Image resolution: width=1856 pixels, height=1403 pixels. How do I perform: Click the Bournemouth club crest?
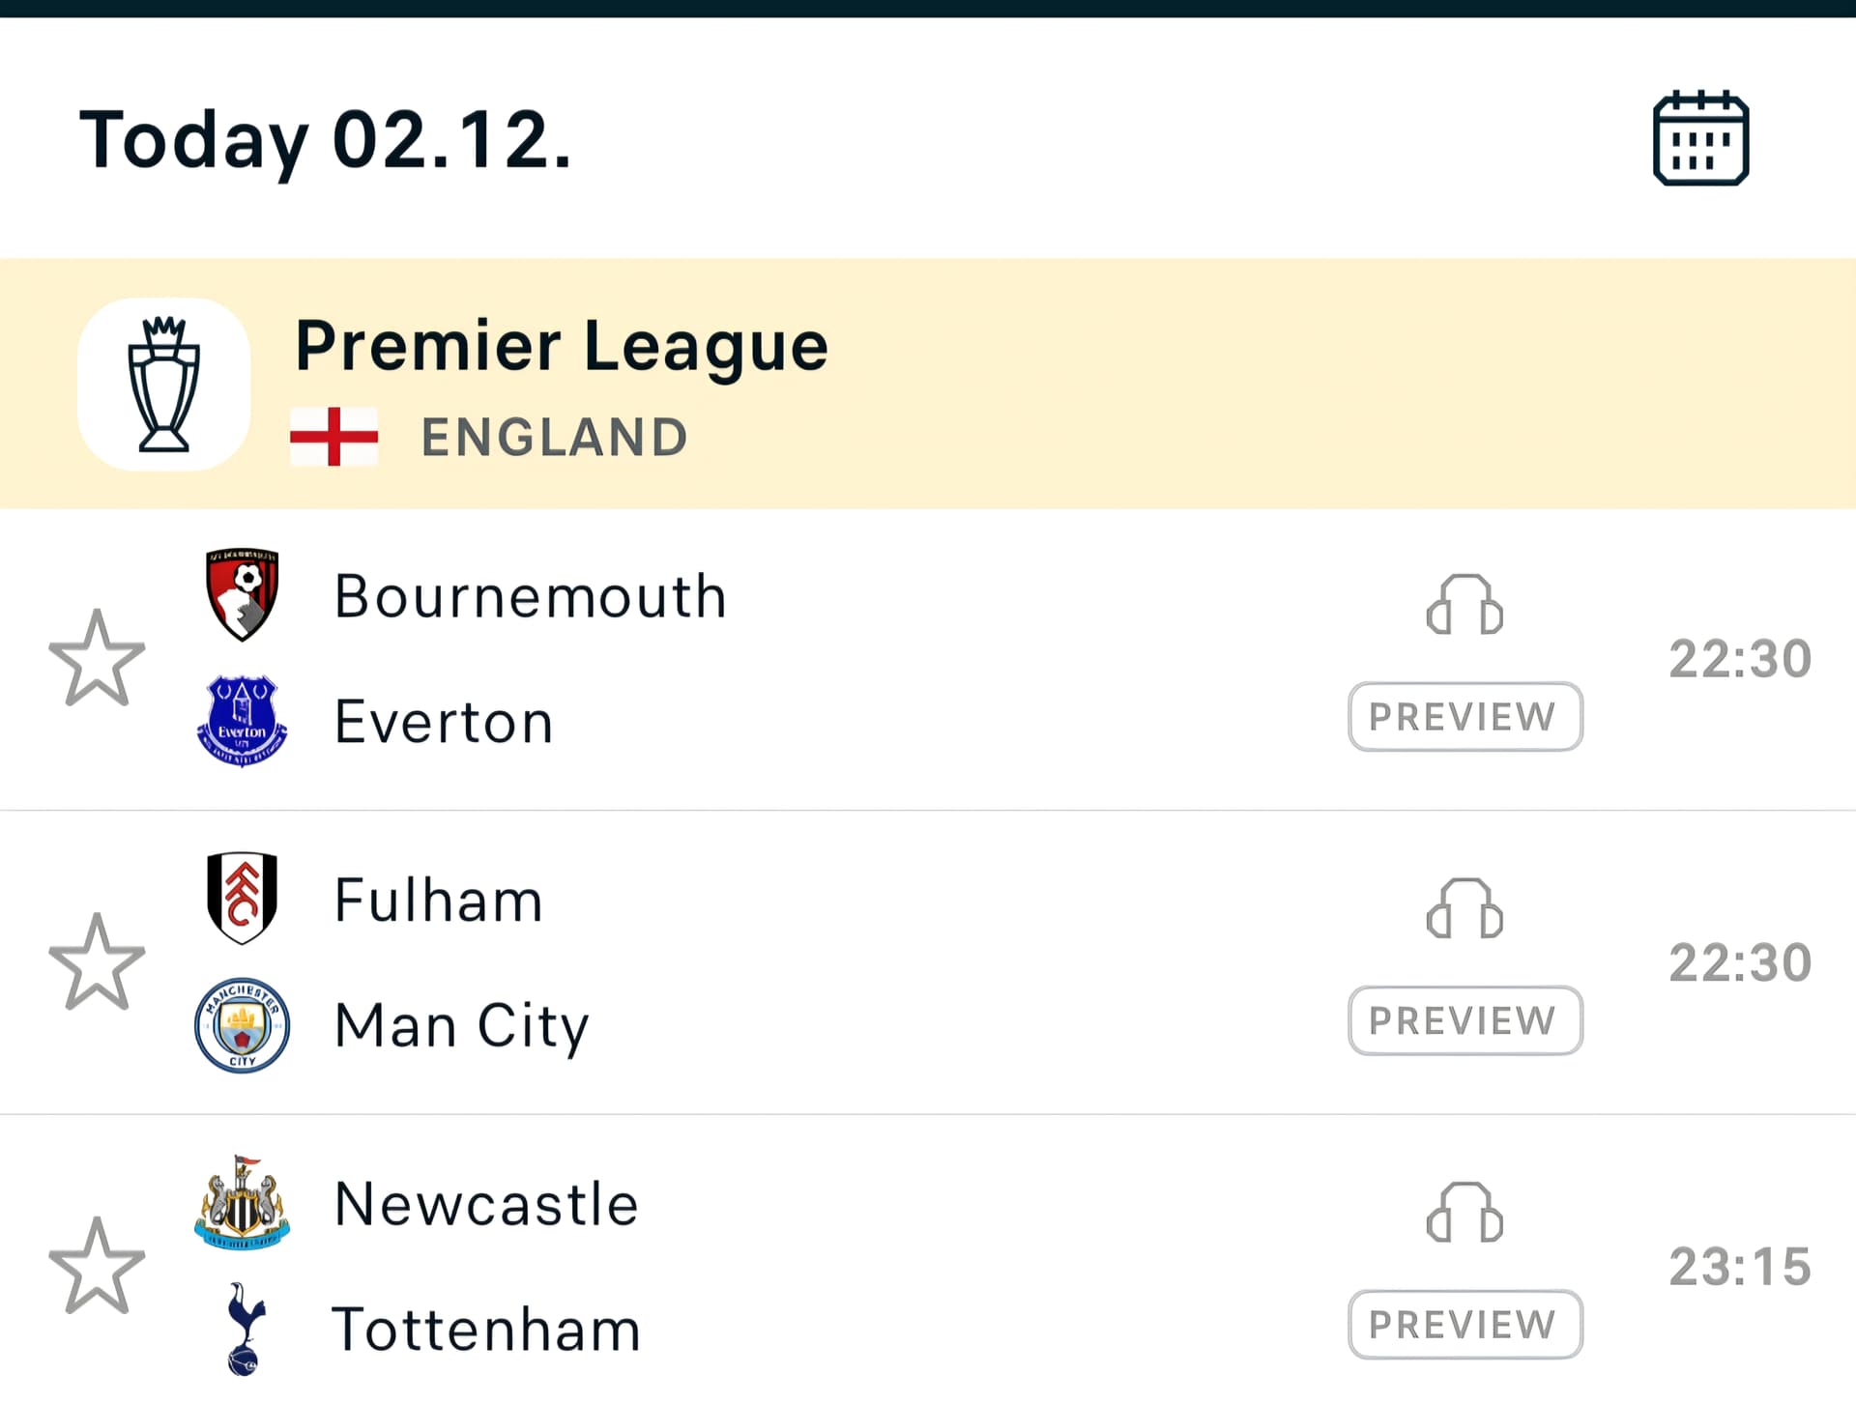point(242,594)
